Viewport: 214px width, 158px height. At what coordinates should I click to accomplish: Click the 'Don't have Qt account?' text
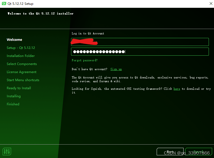90,69
